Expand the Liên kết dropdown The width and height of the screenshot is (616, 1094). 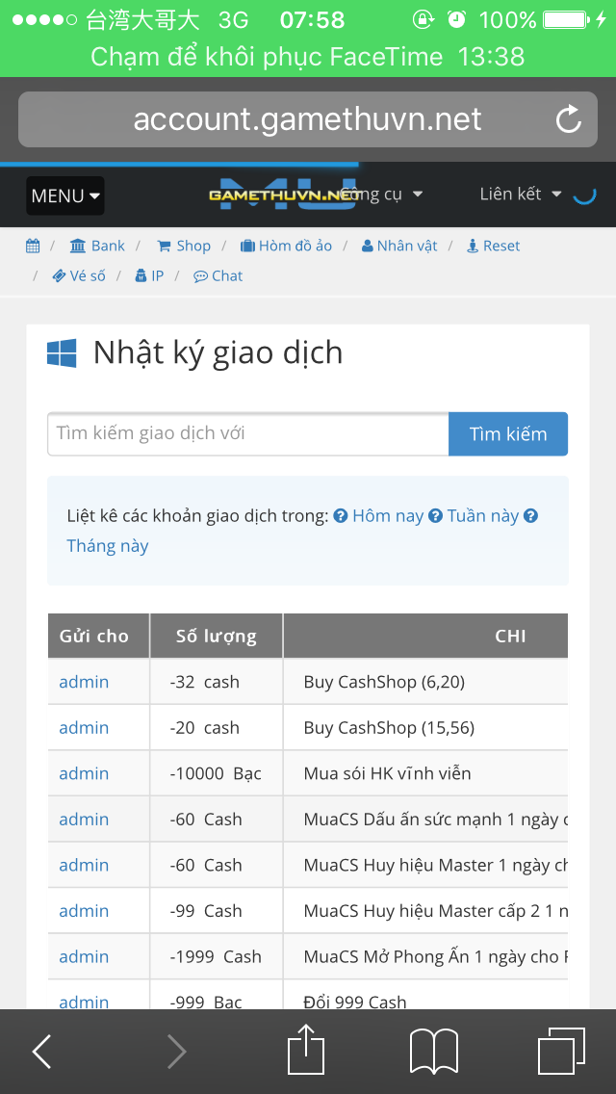521,195
